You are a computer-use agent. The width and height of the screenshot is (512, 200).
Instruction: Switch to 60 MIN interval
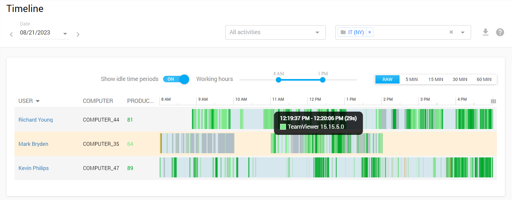[x=484, y=79]
